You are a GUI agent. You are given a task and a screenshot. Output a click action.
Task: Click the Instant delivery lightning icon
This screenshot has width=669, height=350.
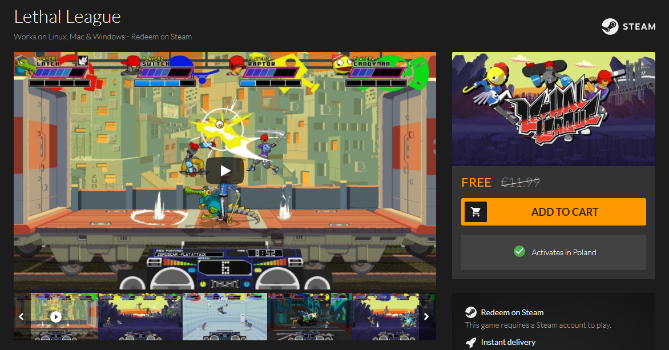pyautogui.click(x=470, y=342)
